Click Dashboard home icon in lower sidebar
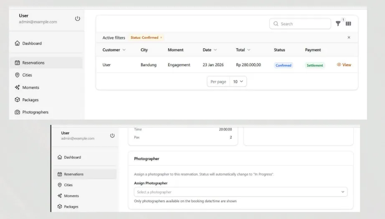This screenshot has width=385, height=219. tap(60, 157)
